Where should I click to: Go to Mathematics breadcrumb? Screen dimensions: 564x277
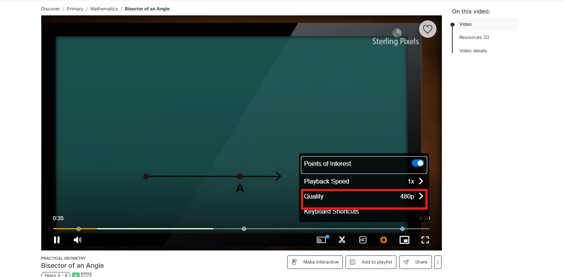click(104, 9)
